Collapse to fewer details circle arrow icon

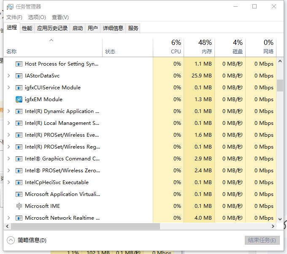(11, 240)
